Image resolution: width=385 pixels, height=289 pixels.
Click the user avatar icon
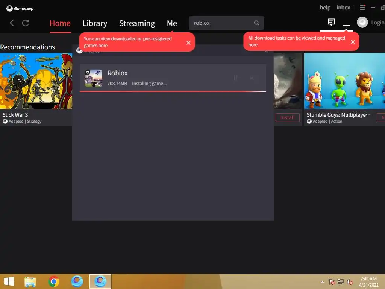362,23
